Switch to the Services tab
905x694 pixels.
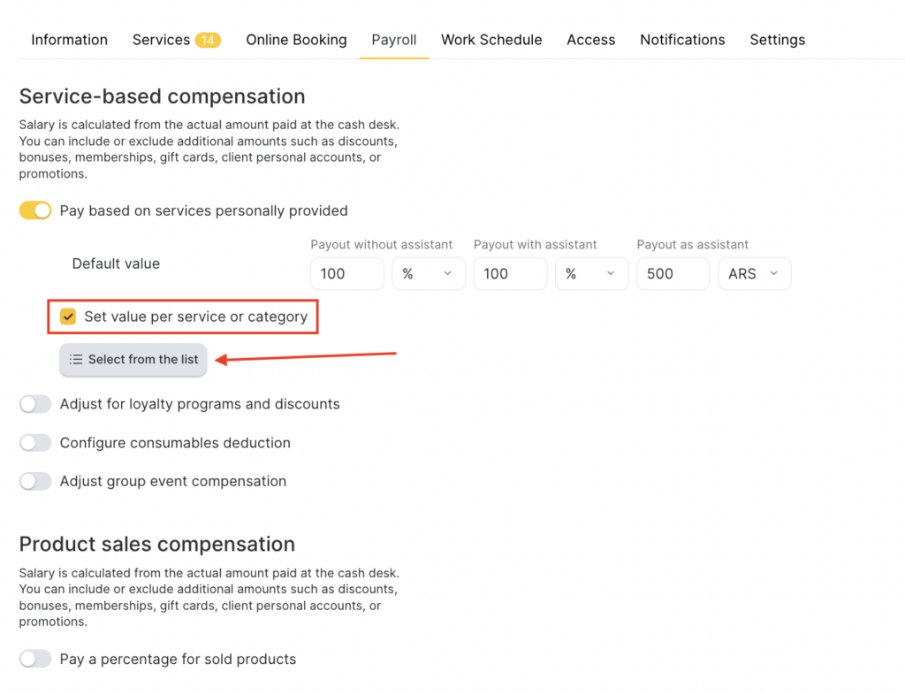pyautogui.click(x=161, y=40)
